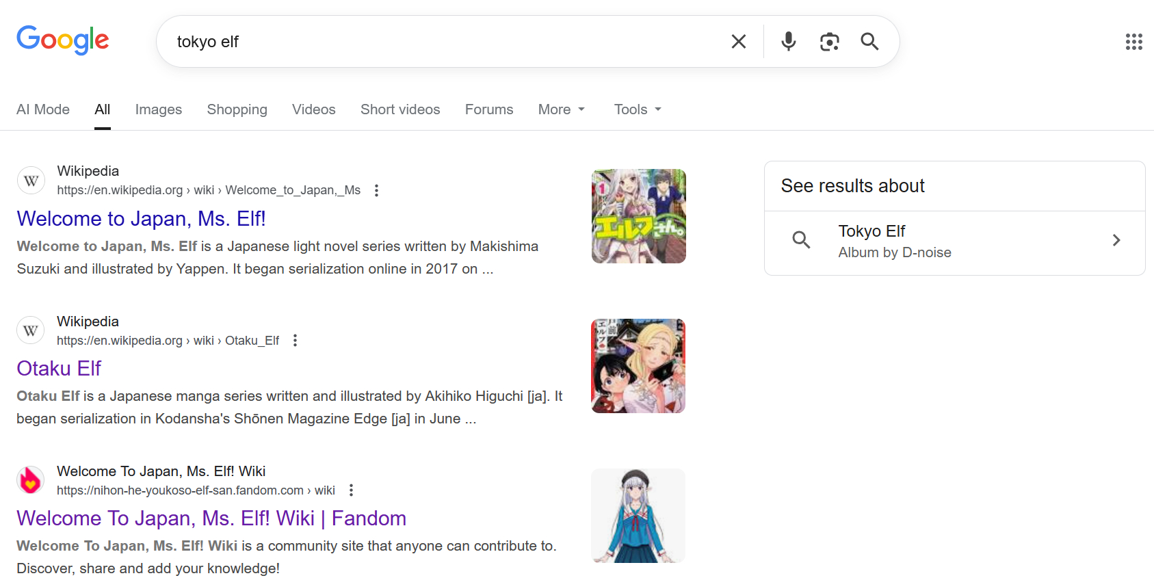This screenshot has height=578, width=1154.
Task: Click the en.wikipedia.org Otaku_Elf URL
Action: point(168,340)
